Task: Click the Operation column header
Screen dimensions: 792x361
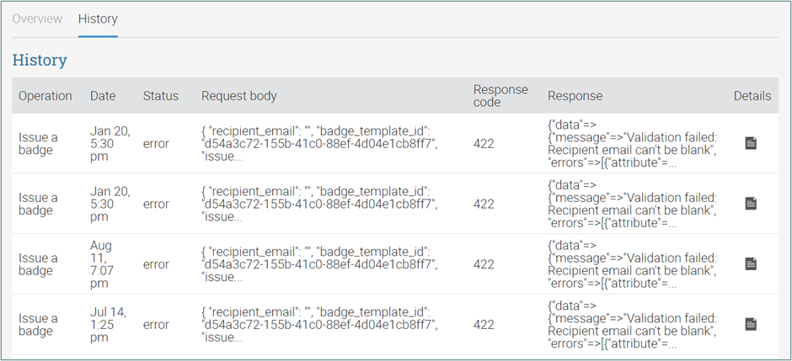Action: point(45,96)
